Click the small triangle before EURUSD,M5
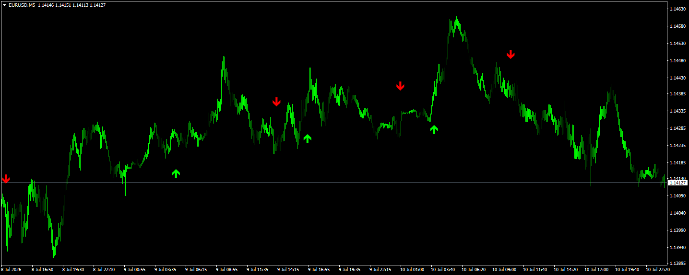689x275 pixels. pyautogui.click(x=5, y=5)
